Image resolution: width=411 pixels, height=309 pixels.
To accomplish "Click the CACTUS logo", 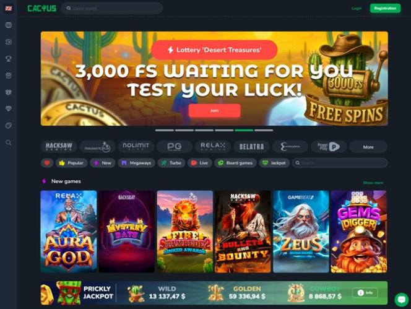I will [x=42, y=9].
